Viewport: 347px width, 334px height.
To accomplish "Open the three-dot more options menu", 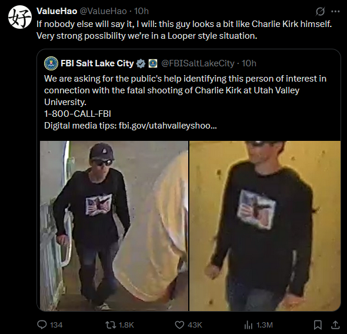I will coord(335,11).
